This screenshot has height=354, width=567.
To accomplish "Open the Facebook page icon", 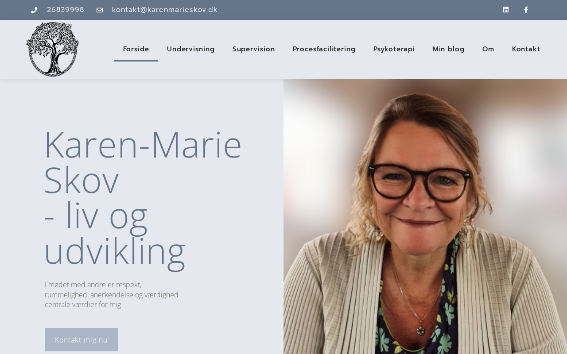I will pyautogui.click(x=526, y=10).
